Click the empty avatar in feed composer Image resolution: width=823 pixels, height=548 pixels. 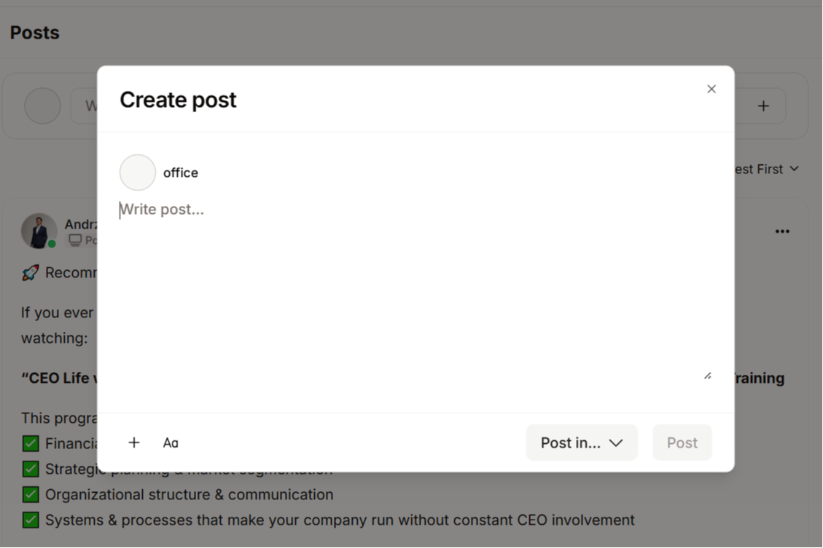coord(42,106)
